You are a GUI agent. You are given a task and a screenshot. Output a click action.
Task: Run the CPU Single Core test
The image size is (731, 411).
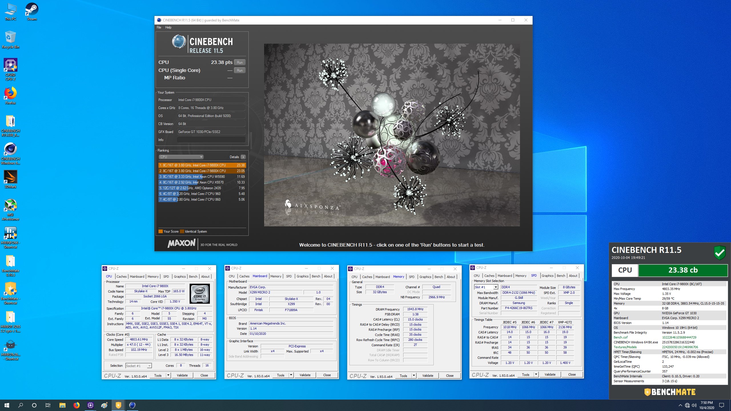pyautogui.click(x=240, y=70)
